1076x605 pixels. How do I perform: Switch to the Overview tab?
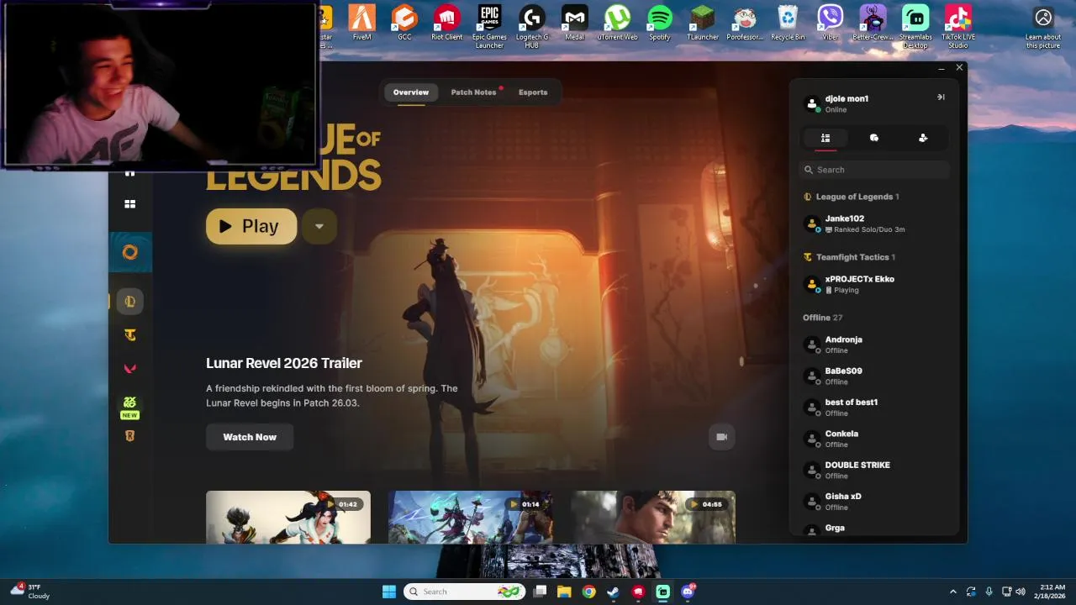click(x=411, y=92)
